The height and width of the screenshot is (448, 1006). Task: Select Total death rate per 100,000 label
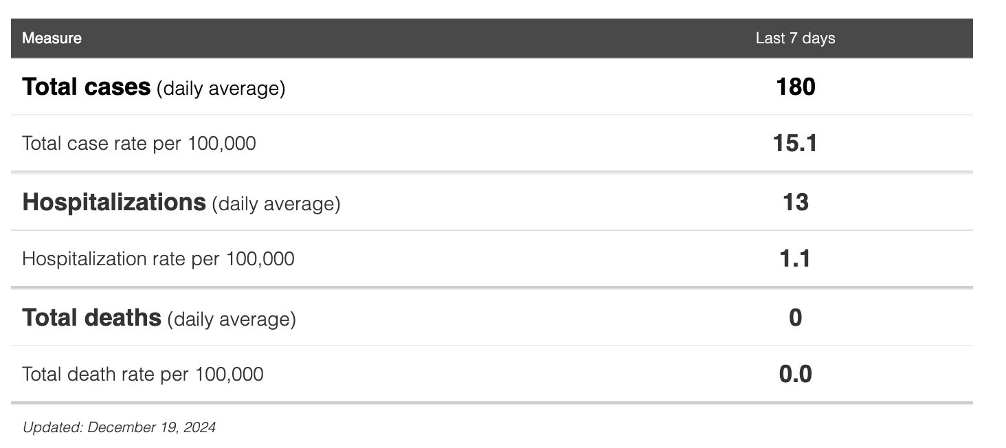(x=143, y=374)
